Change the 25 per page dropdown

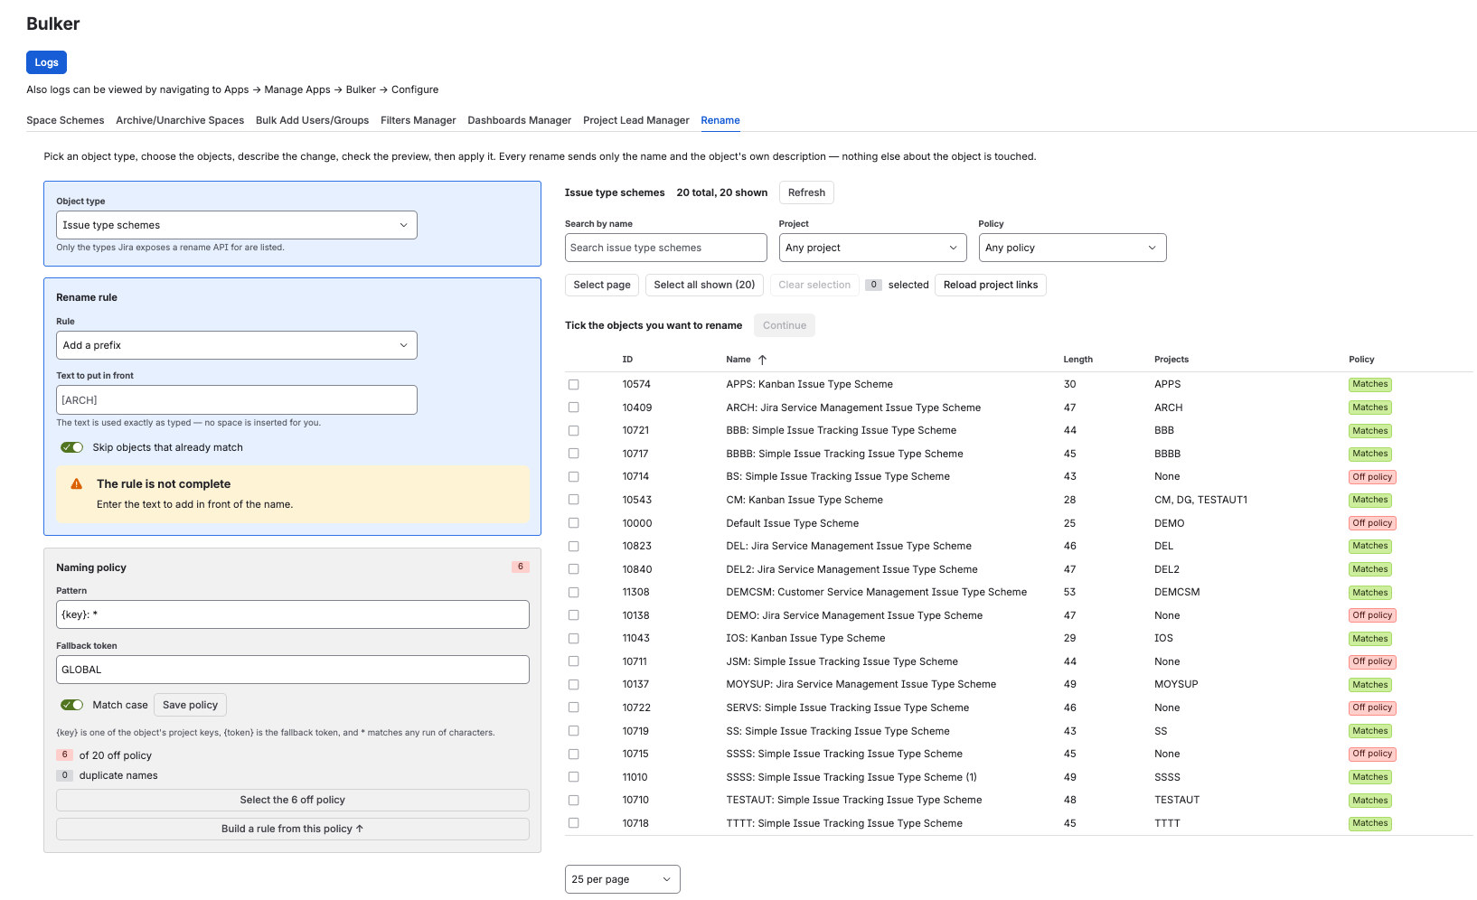coord(623,879)
